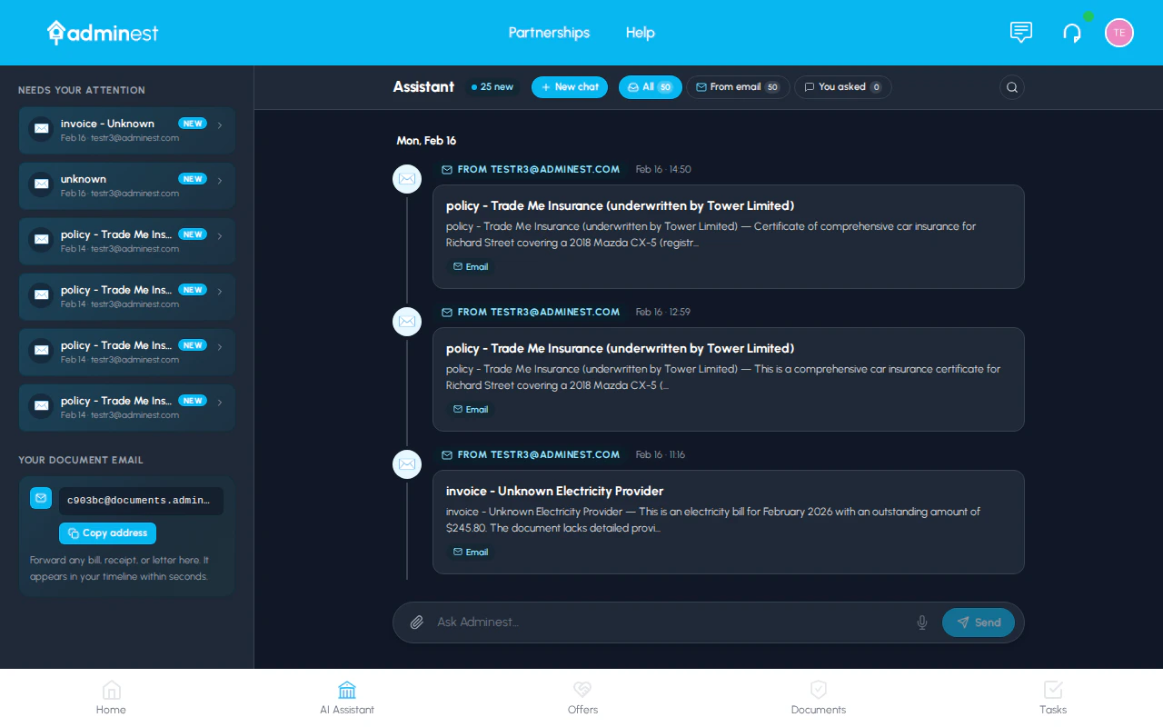Screen dimensions: 1163x727
Task: Click mail icon of 'invoice - Unknown' attention item
Action: click(x=41, y=130)
